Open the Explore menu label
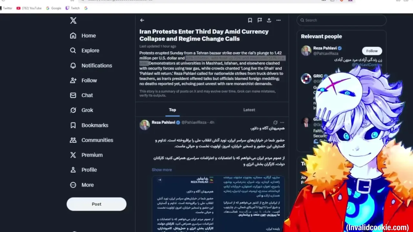 pos(90,51)
